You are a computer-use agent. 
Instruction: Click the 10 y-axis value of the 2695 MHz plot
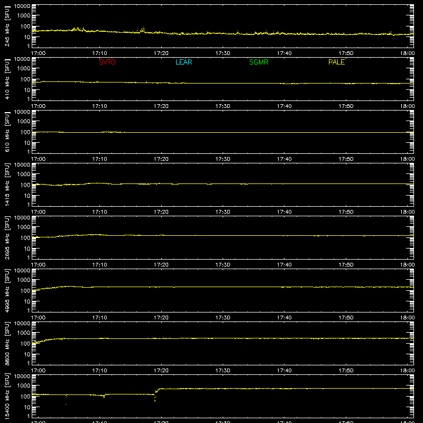(x=27, y=249)
